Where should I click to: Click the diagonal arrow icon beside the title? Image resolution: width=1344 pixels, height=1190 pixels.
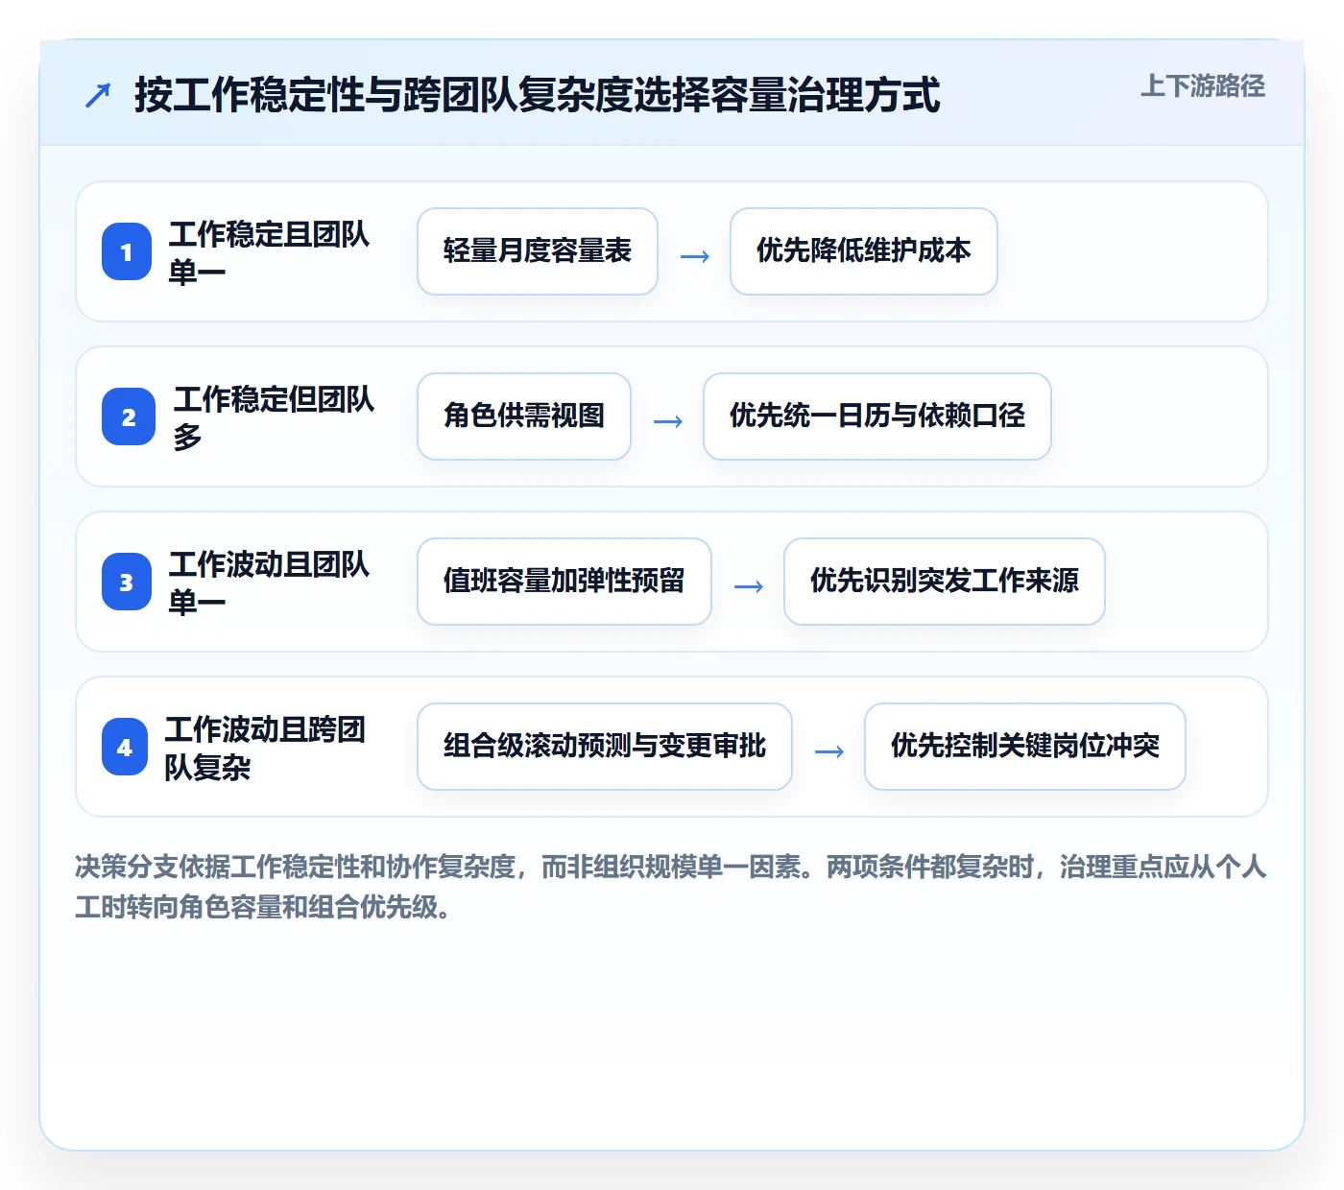click(98, 95)
